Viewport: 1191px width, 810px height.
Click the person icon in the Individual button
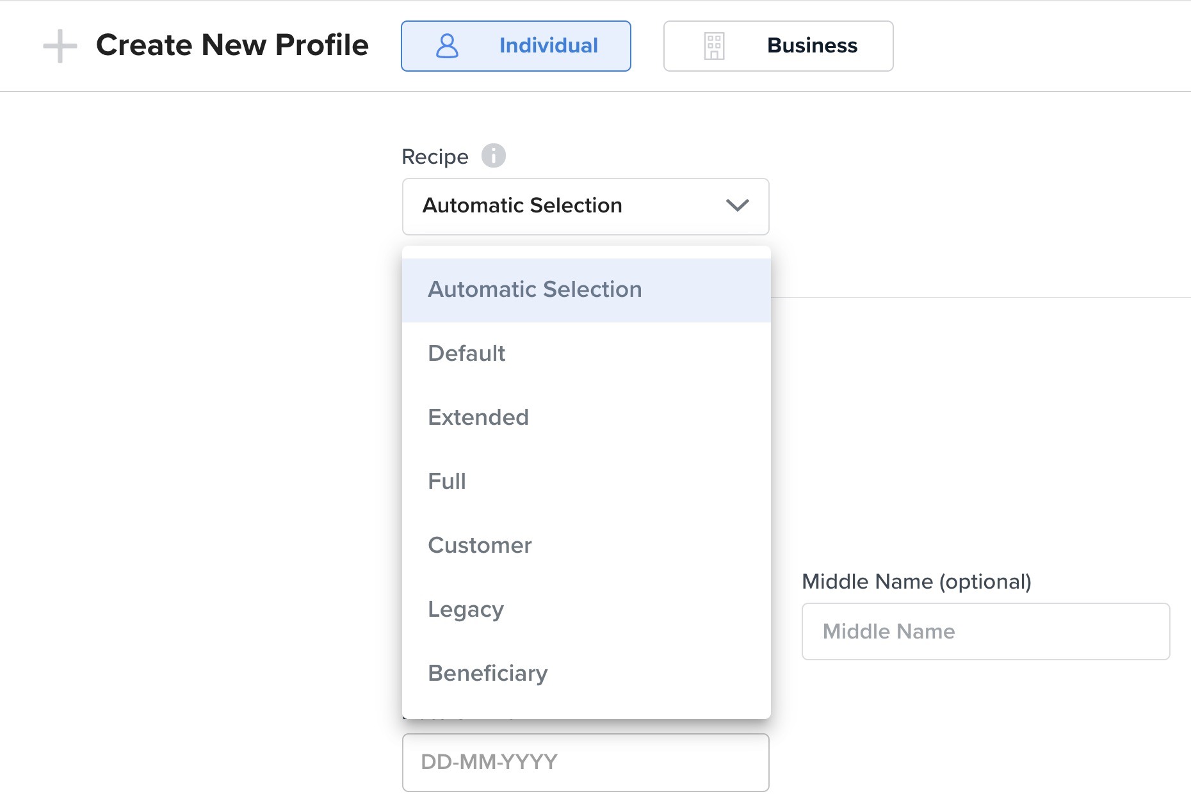point(447,46)
